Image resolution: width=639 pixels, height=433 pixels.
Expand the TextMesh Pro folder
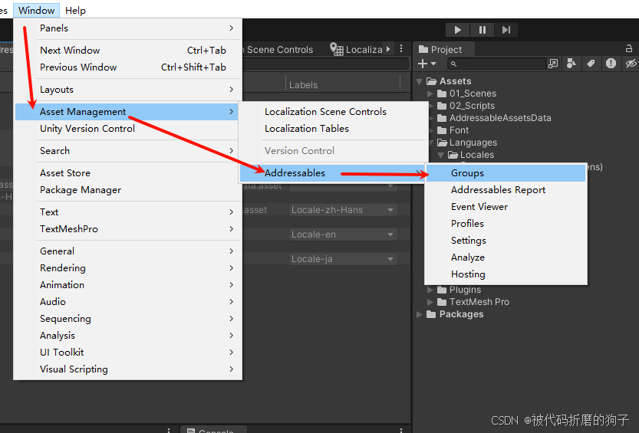click(x=430, y=302)
